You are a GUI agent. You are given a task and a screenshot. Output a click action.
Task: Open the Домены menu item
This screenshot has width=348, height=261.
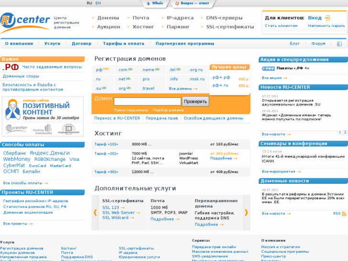108,18
